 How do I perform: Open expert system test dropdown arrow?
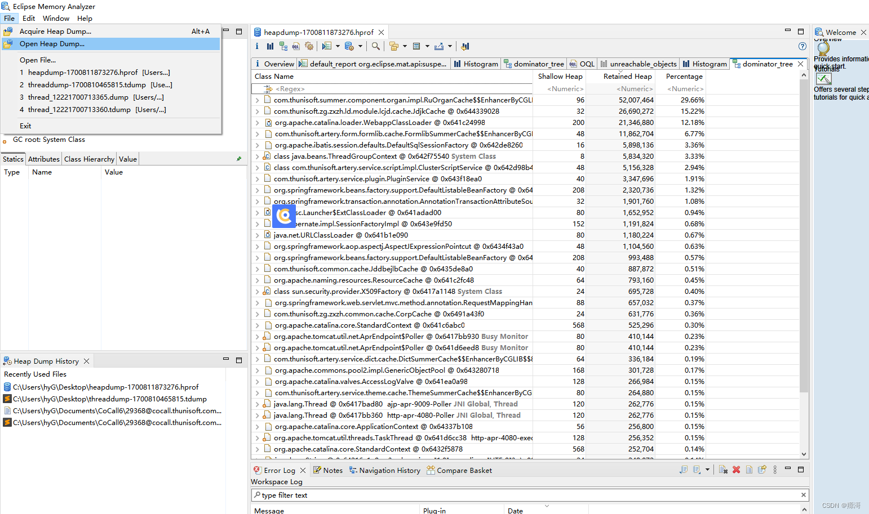[338, 46]
